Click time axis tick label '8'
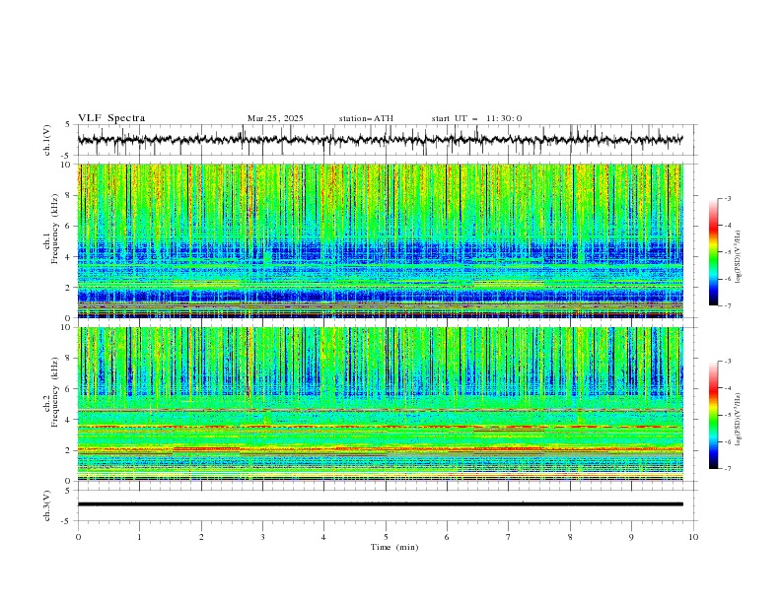Screen dimensions: 781x603 click(x=570, y=537)
